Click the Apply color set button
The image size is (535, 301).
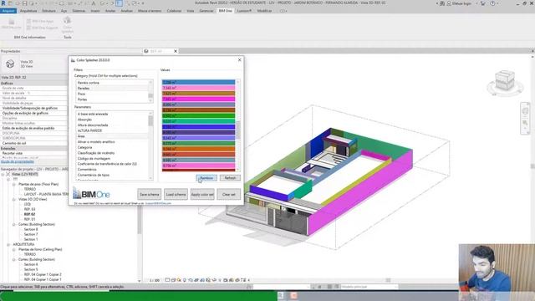point(202,195)
